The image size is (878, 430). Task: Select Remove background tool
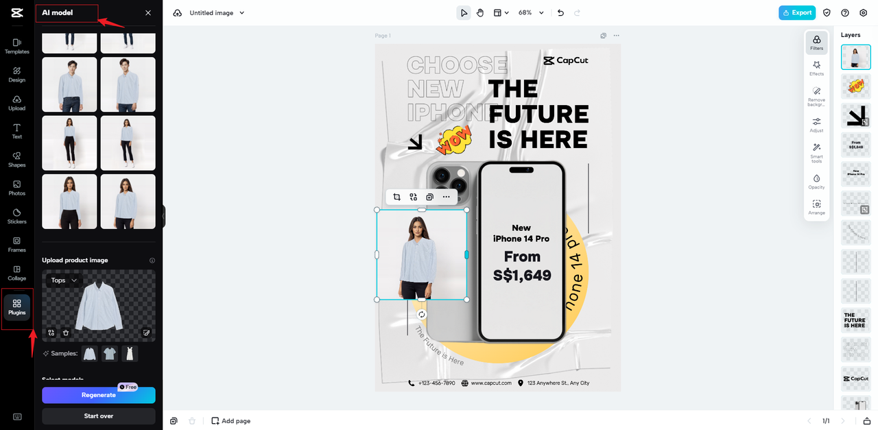click(x=816, y=97)
